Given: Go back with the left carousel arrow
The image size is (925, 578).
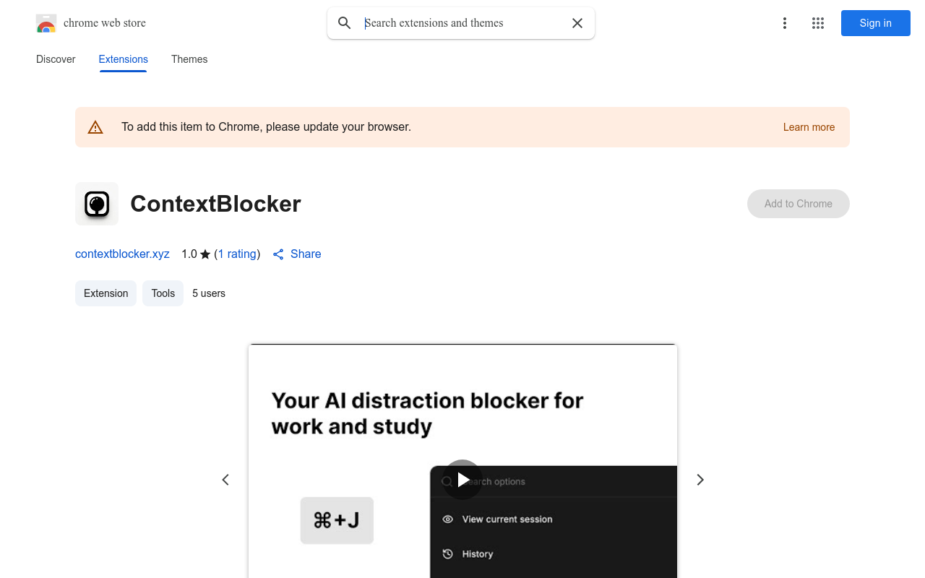Looking at the screenshot, I should pos(225,479).
